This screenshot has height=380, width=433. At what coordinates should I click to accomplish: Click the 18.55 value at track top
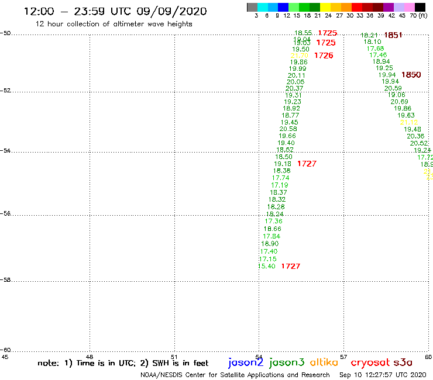coord(303,33)
